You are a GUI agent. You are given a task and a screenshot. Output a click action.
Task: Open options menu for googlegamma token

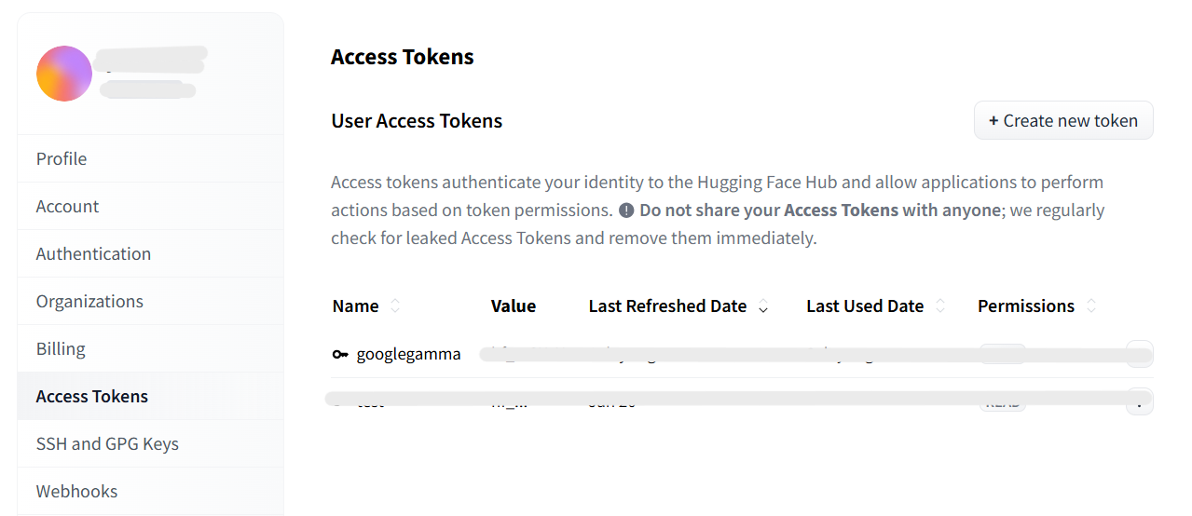(x=1139, y=355)
